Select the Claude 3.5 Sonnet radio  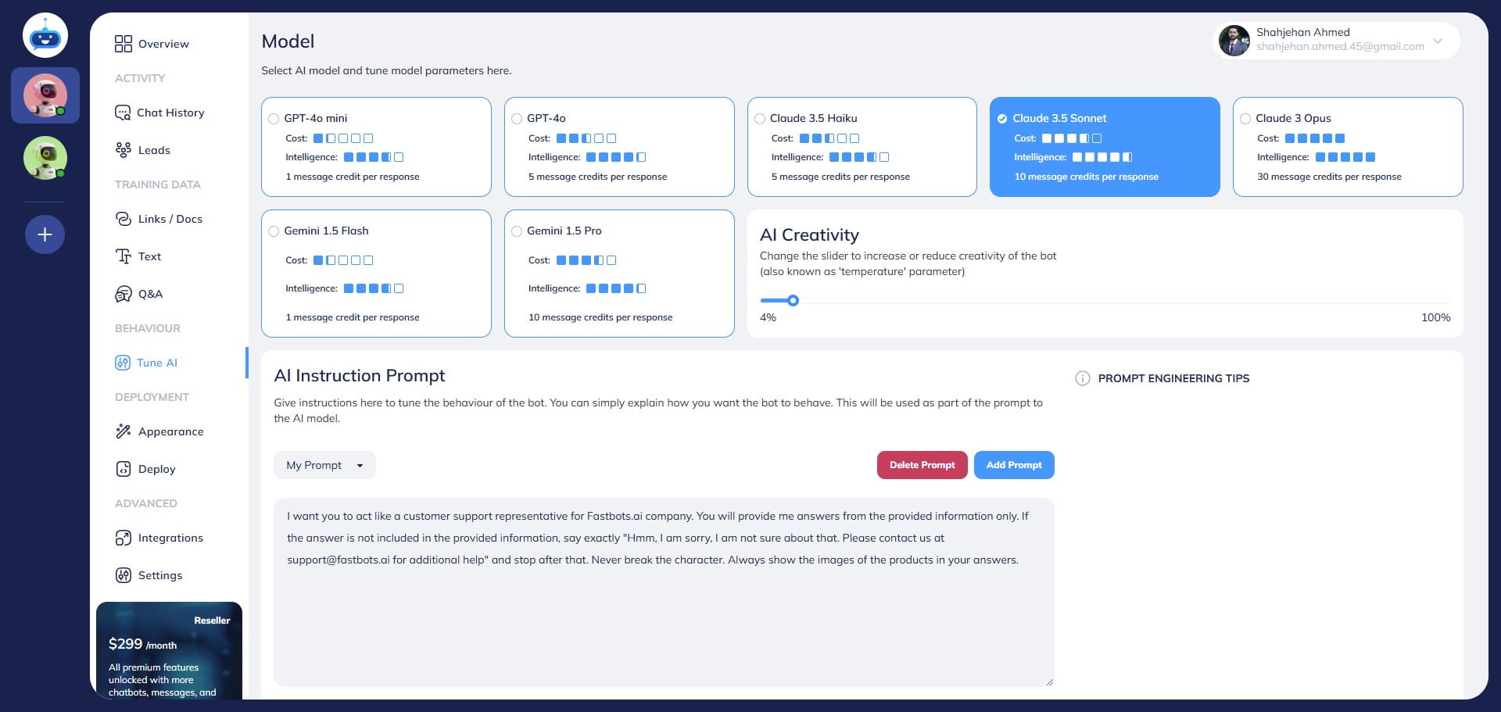pyautogui.click(x=1002, y=119)
